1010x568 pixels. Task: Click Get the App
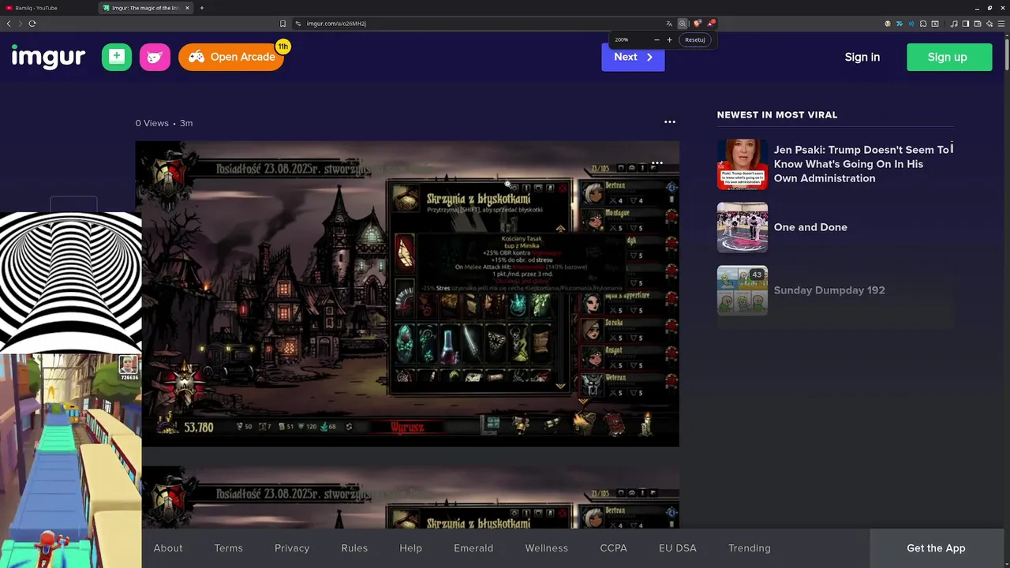(936, 548)
